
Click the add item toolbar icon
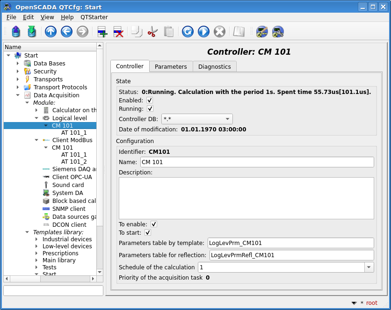[102, 32]
